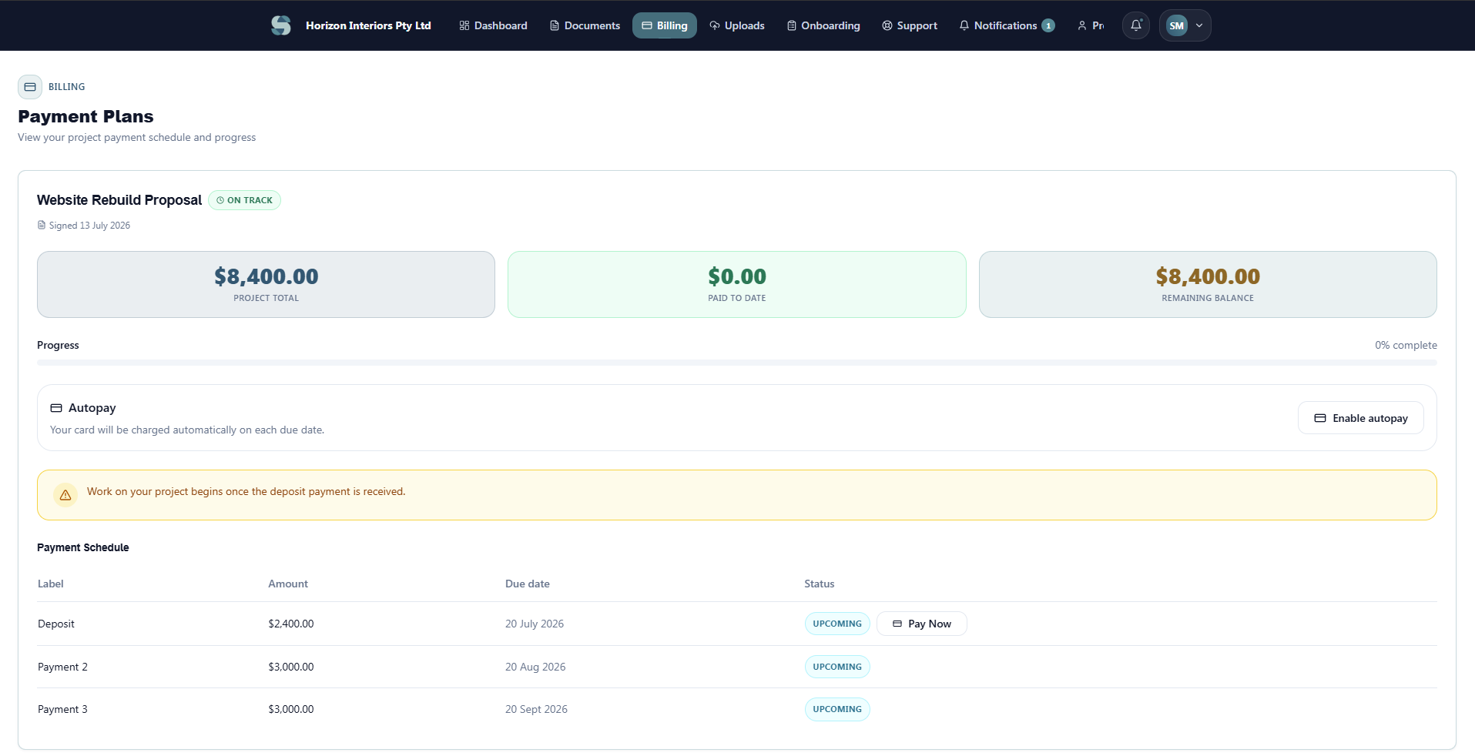Click the Signed 13 July 2026 text
1475x756 pixels.
89,226
